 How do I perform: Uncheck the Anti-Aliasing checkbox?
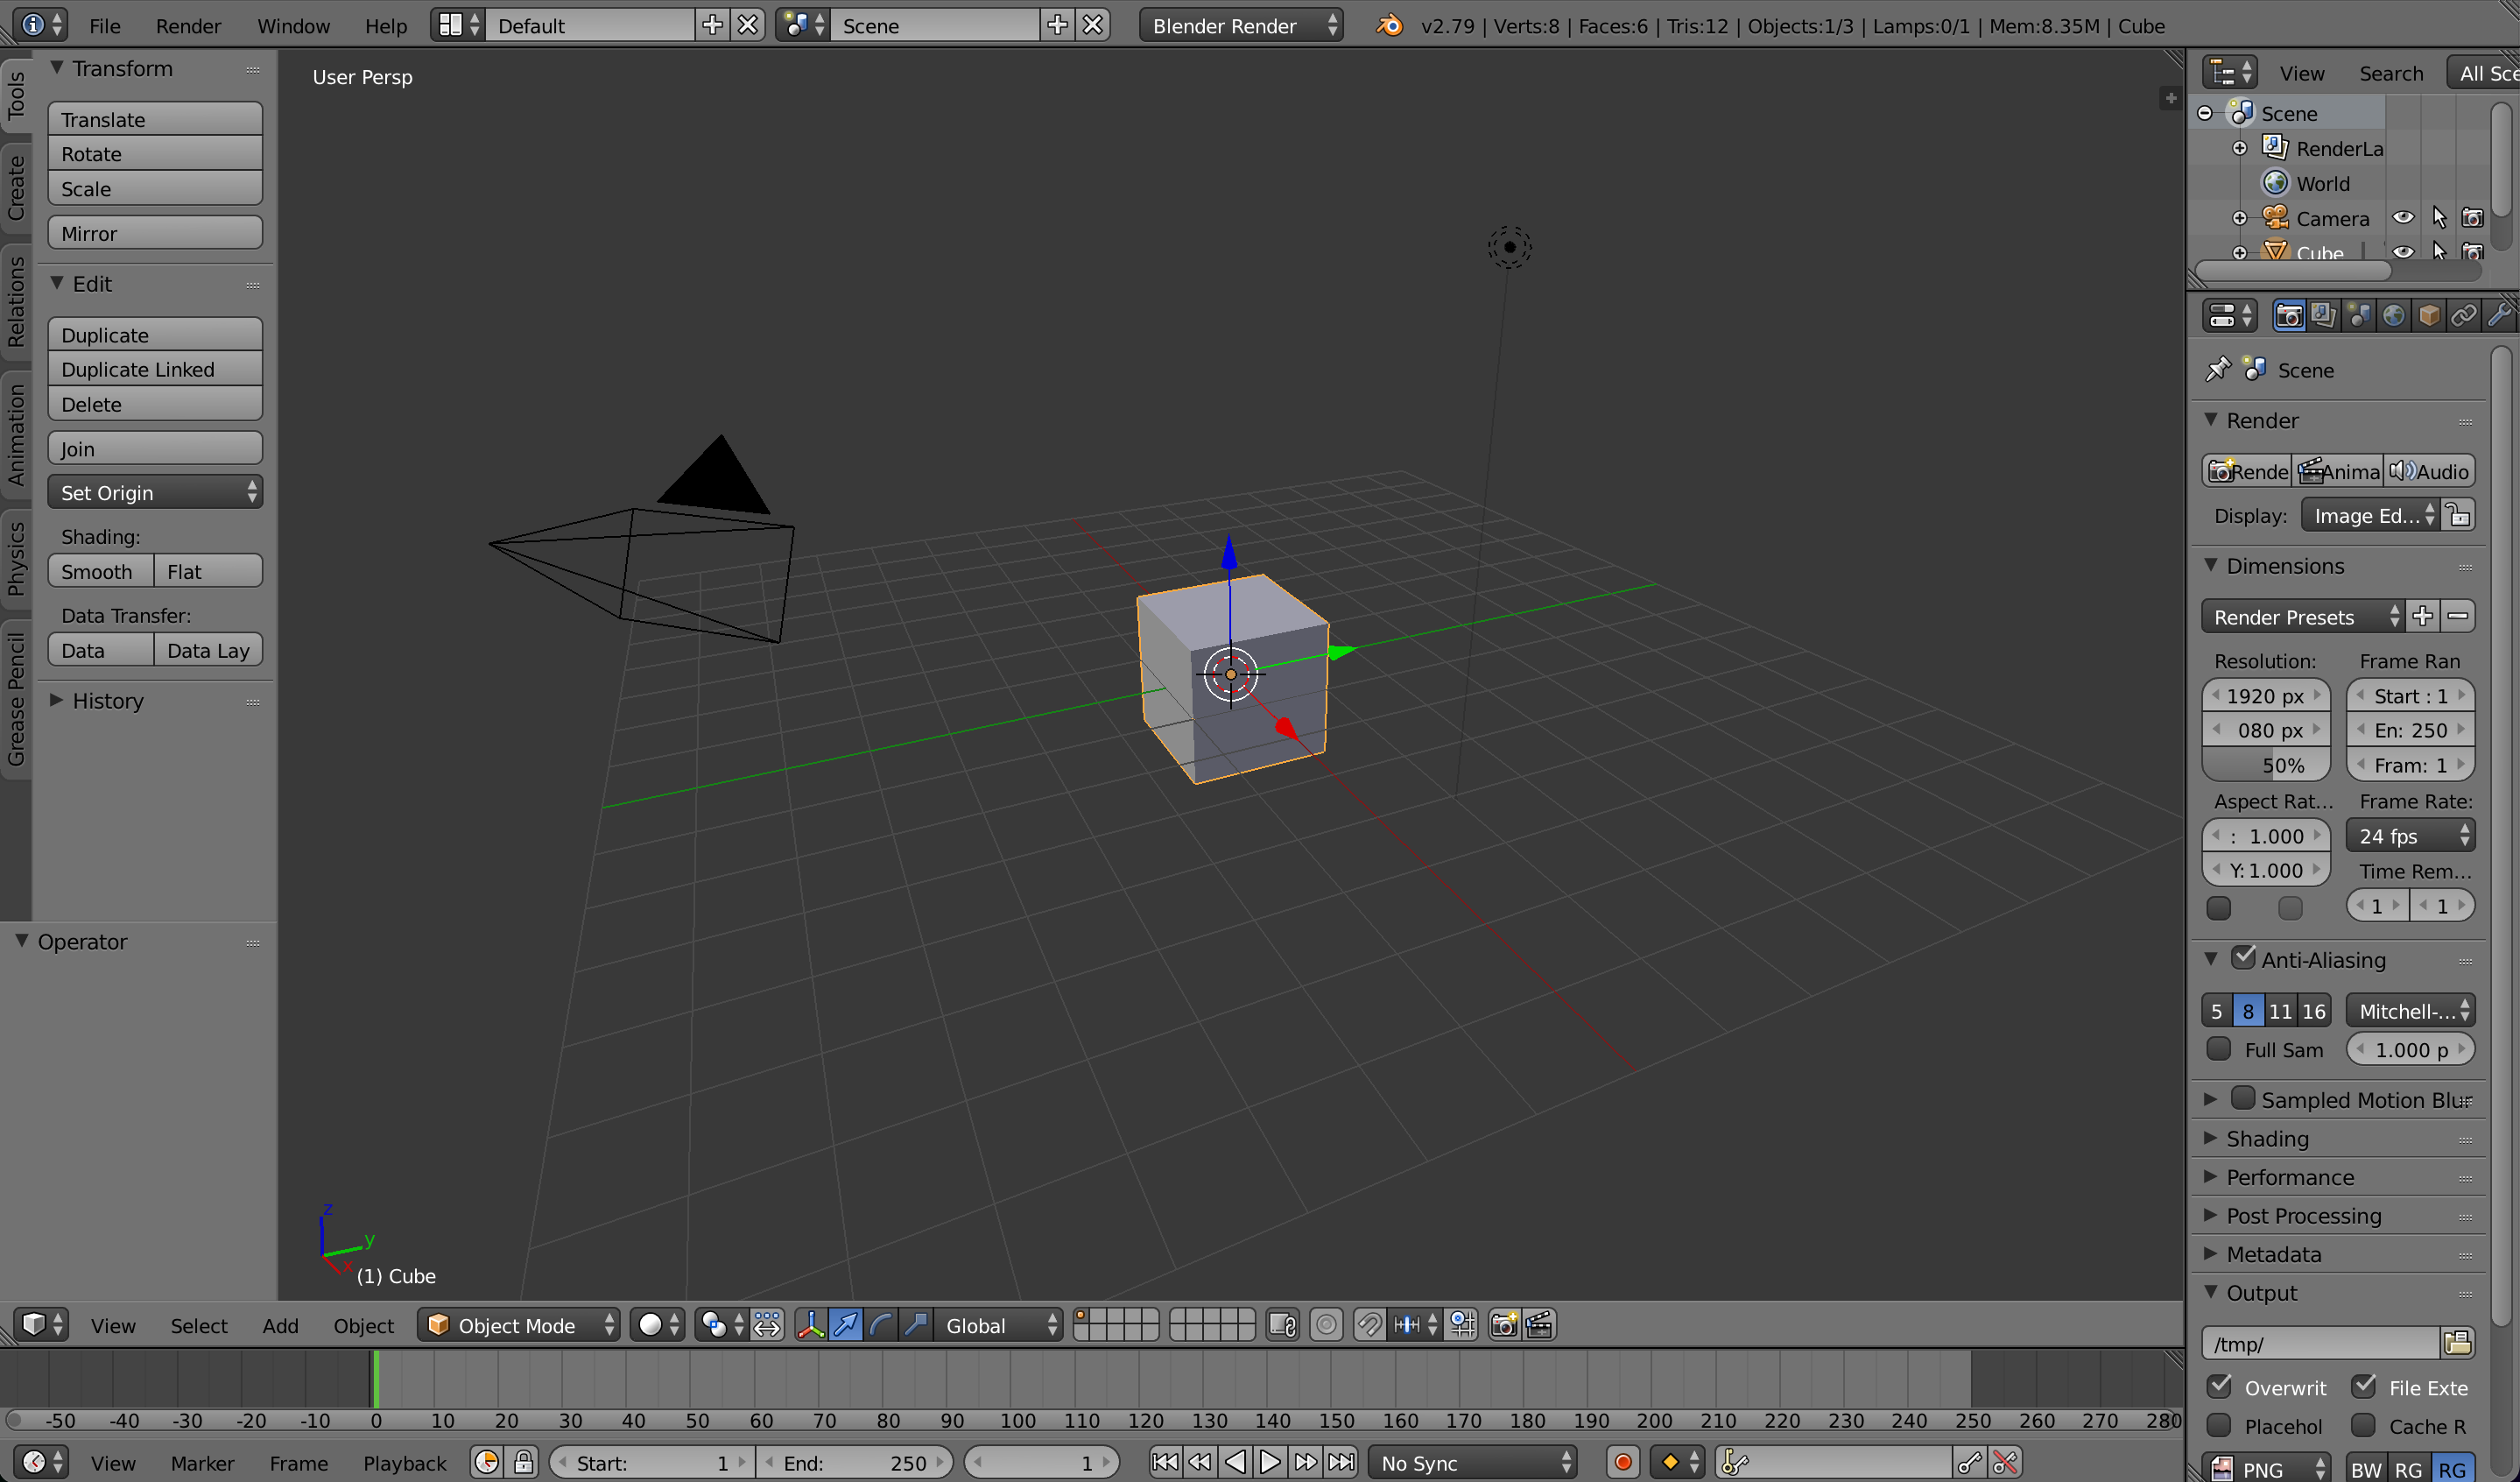2243,958
